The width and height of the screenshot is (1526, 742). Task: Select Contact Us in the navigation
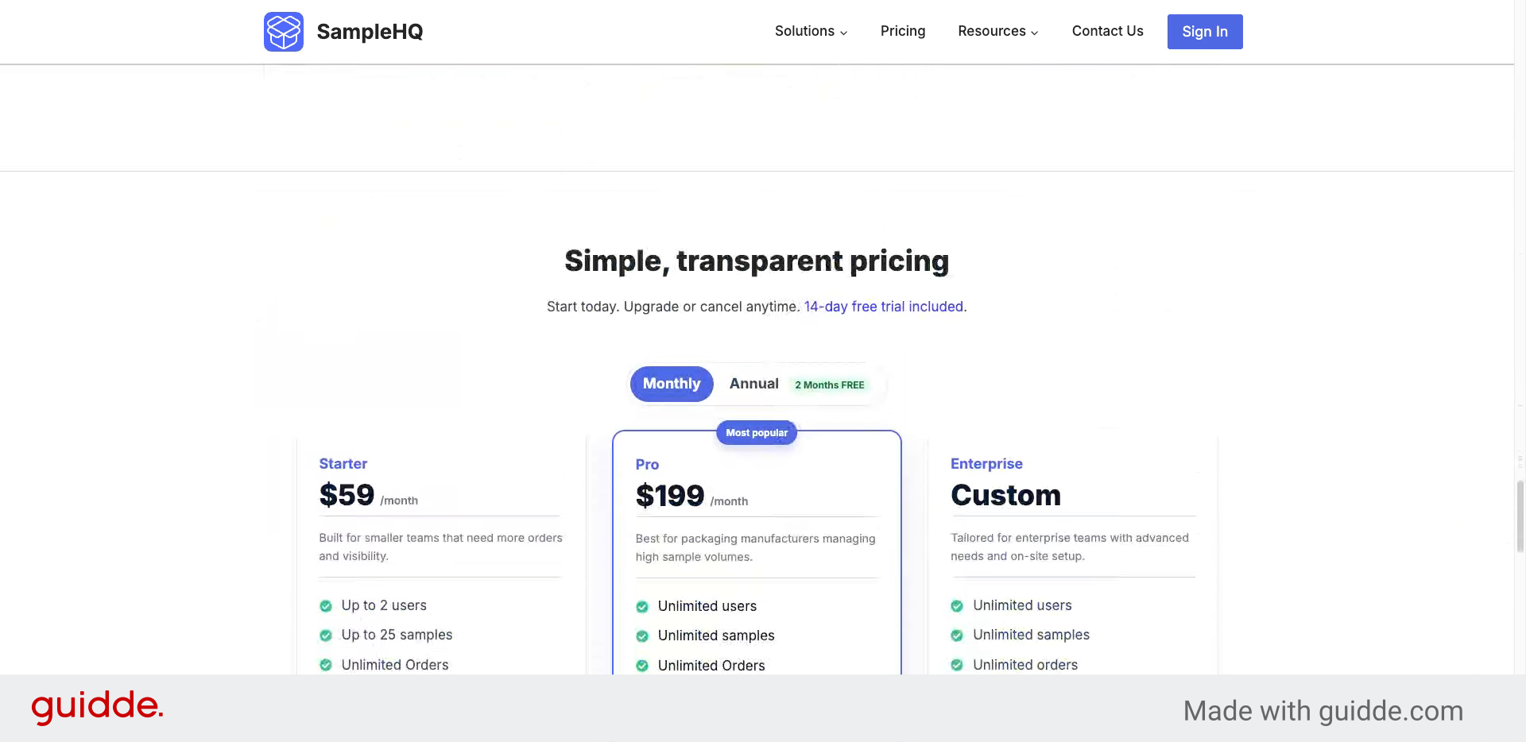pyautogui.click(x=1107, y=31)
